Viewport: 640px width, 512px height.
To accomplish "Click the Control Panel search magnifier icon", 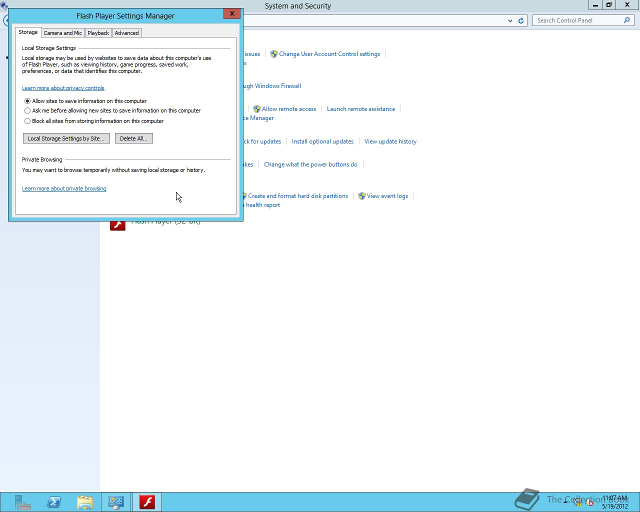I will coord(626,20).
